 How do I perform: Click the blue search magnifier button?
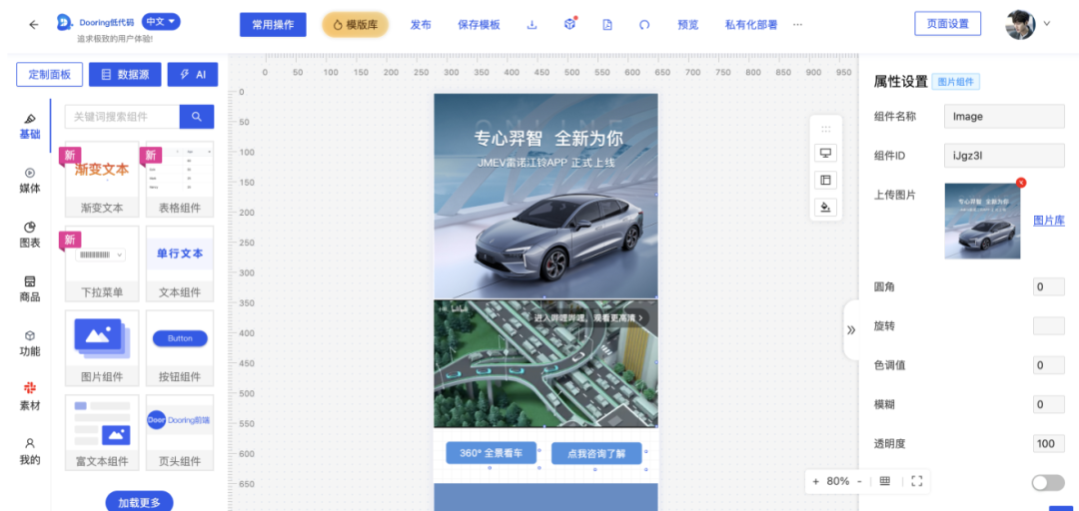[x=197, y=117]
